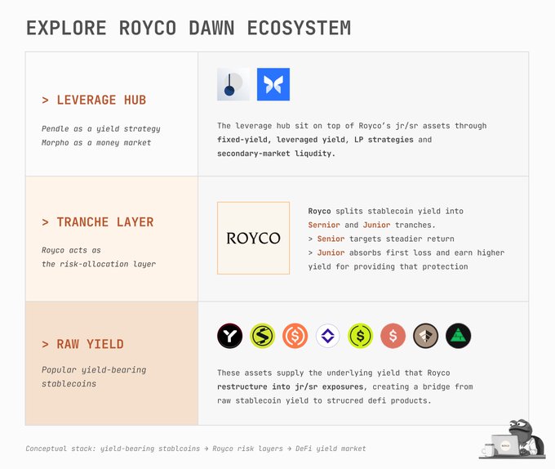The height and width of the screenshot is (469, 555).
Task: Click the blue Morpho butterfly logo
Action: tap(273, 84)
